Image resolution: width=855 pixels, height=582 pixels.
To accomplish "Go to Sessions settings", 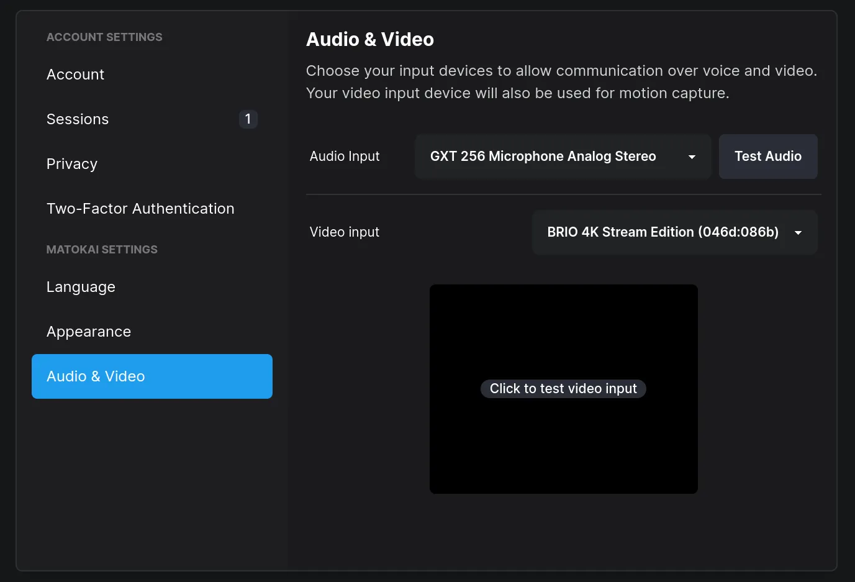I will 152,119.
